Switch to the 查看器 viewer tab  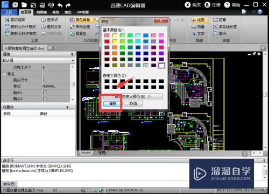click(26, 12)
